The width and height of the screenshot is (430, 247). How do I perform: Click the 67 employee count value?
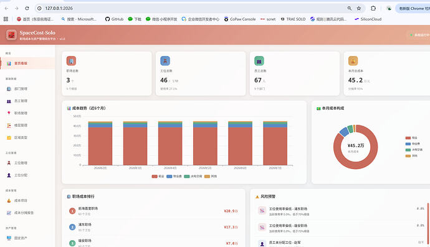[258, 80]
